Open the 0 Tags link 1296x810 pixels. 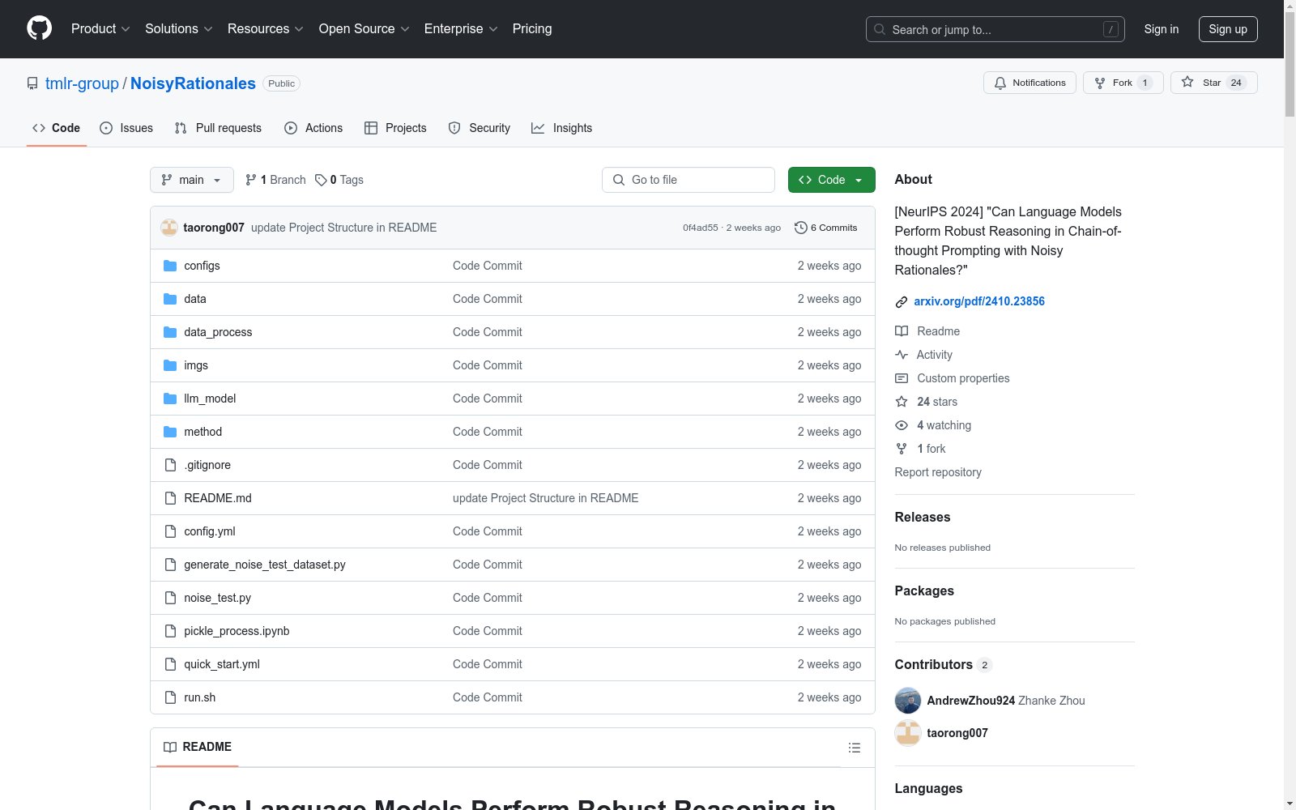coord(339,180)
